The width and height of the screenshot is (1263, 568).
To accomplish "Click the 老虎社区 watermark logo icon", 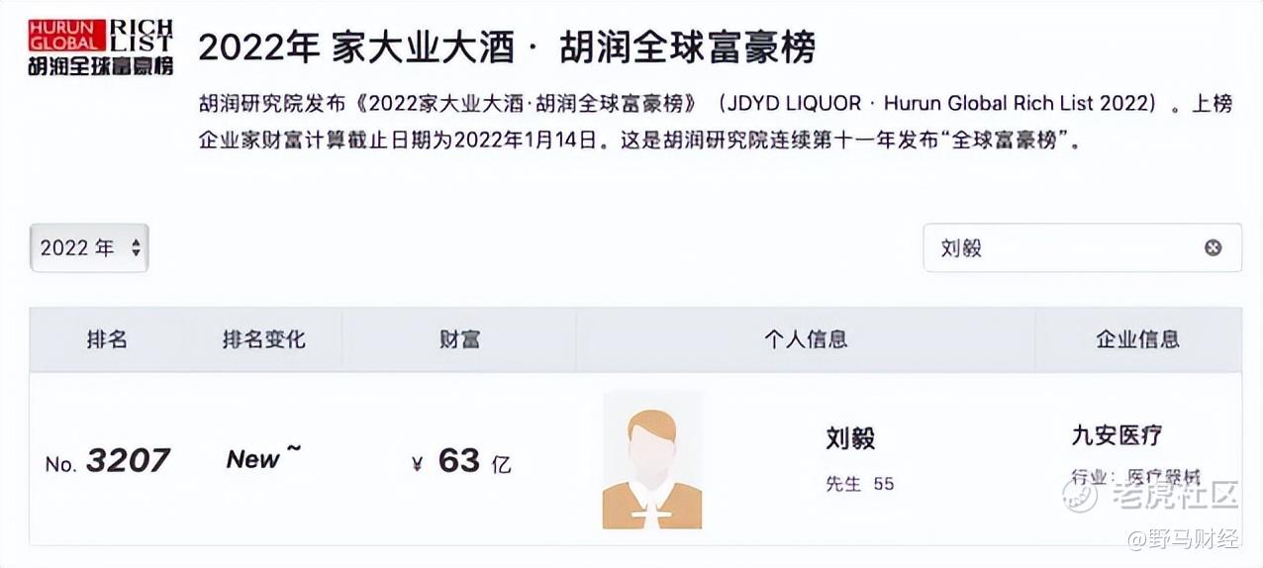I will pyautogui.click(x=1080, y=495).
